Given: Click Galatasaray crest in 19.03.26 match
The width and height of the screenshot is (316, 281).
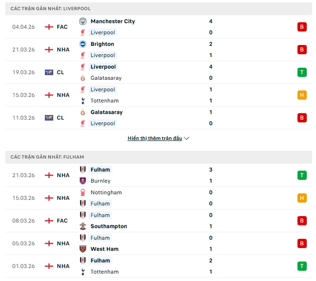Looking at the screenshot, I should point(83,78).
